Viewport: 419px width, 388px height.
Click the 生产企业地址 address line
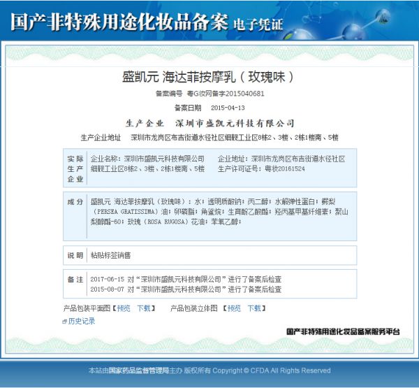click(209, 138)
